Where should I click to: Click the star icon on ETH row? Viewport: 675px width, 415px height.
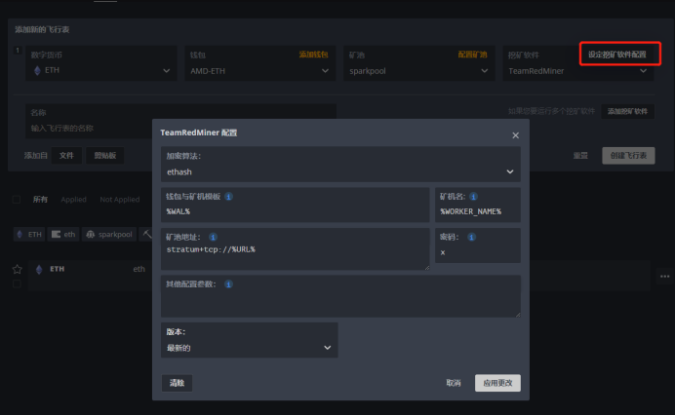pyautogui.click(x=17, y=269)
